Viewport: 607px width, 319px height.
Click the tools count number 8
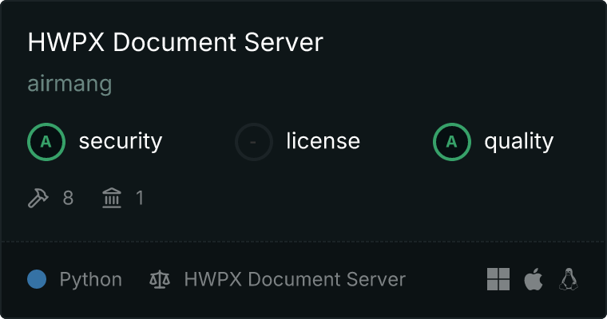click(x=68, y=198)
